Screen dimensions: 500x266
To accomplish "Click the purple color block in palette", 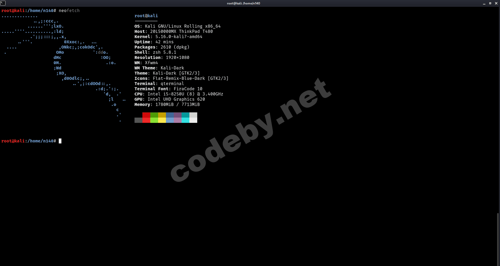I will 177,118.
